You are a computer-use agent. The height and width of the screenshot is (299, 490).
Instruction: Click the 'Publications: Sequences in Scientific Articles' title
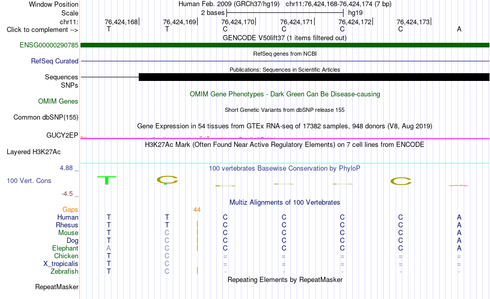(x=285, y=70)
